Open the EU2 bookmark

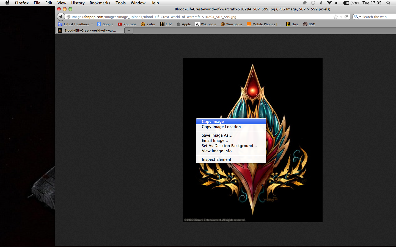point(166,24)
